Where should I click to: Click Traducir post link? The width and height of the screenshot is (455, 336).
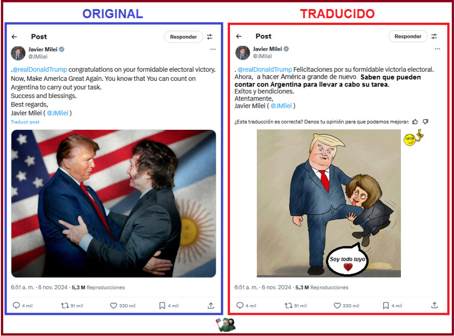point(25,122)
